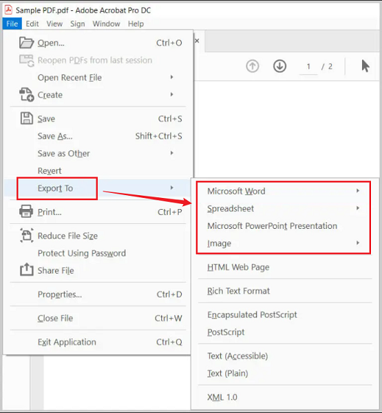Screen dimensions: 382x413
Task: Export to Microsoft PowerPoint Presentation
Action: click(285, 226)
